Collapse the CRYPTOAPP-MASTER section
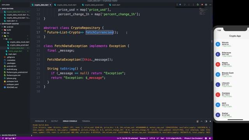The image size is (249, 140). (10, 24)
